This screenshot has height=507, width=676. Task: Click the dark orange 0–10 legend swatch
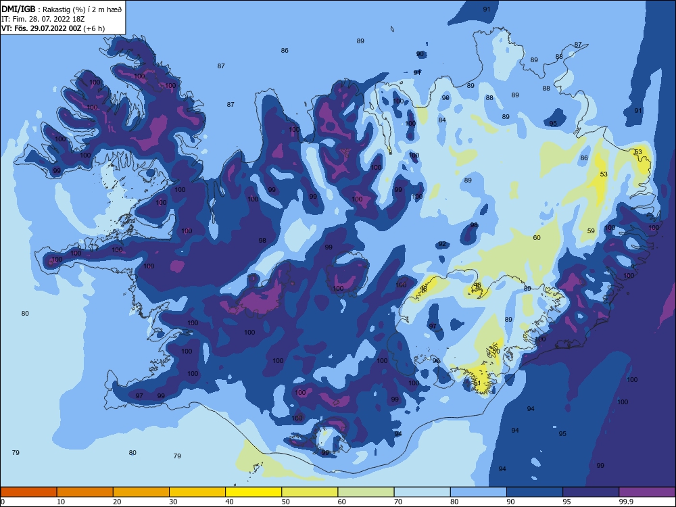[x=28, y=492]
